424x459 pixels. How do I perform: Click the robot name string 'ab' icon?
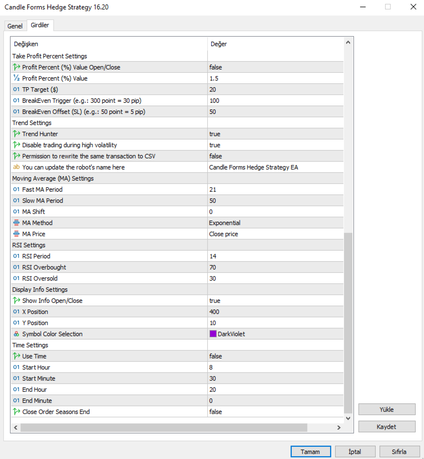pos(16,167)
